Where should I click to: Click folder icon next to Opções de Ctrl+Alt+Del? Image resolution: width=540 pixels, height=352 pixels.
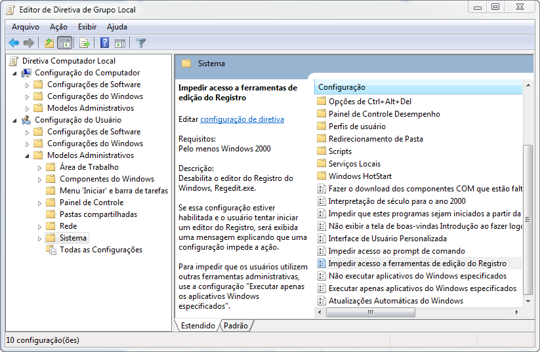[322, 101]
